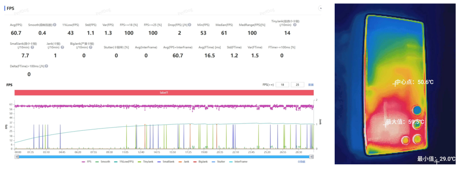Click the blue reset link beside FPS thresholds

tap(310, 85)
